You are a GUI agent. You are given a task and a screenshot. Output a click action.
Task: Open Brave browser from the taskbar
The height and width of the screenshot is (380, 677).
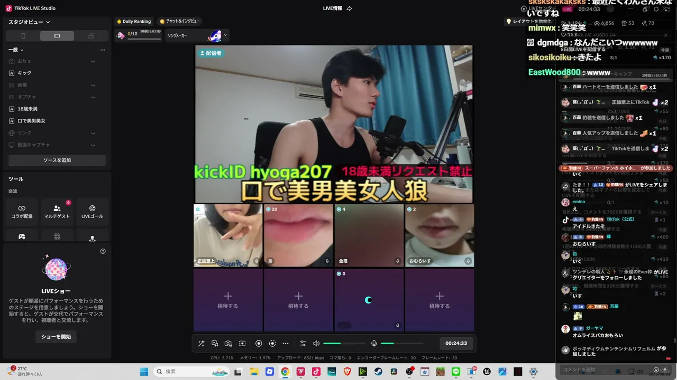[347, 372]
